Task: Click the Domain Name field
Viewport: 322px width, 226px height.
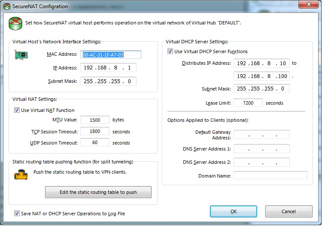Action: point(270,175)
